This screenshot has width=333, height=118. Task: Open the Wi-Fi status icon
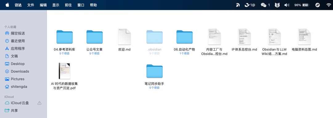click(329, 5)
